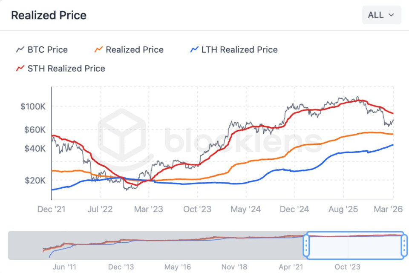
Task: Click the right range selector handle
Action: click(x=403, y=246)
